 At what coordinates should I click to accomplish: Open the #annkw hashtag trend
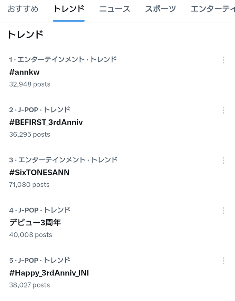[x=25, y=72]
